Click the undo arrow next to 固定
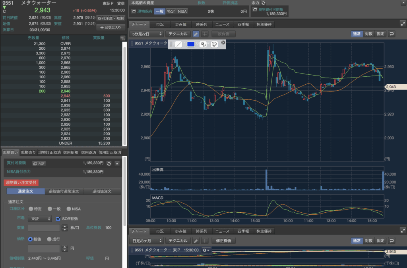 393,34
